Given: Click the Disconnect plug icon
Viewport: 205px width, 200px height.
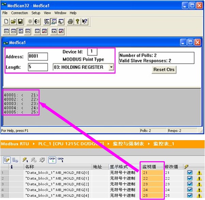Looking at the screenshot, I should 37,21.
